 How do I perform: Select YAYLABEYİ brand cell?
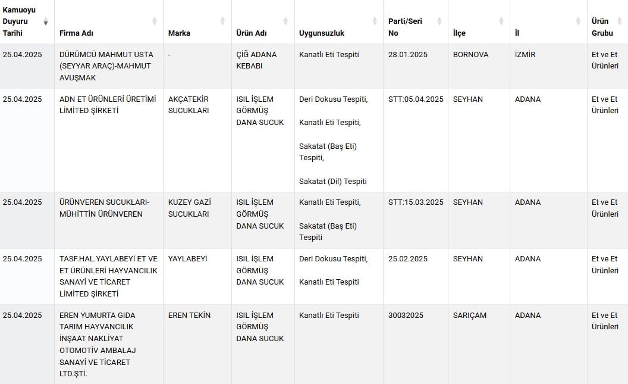click(187, 259)
